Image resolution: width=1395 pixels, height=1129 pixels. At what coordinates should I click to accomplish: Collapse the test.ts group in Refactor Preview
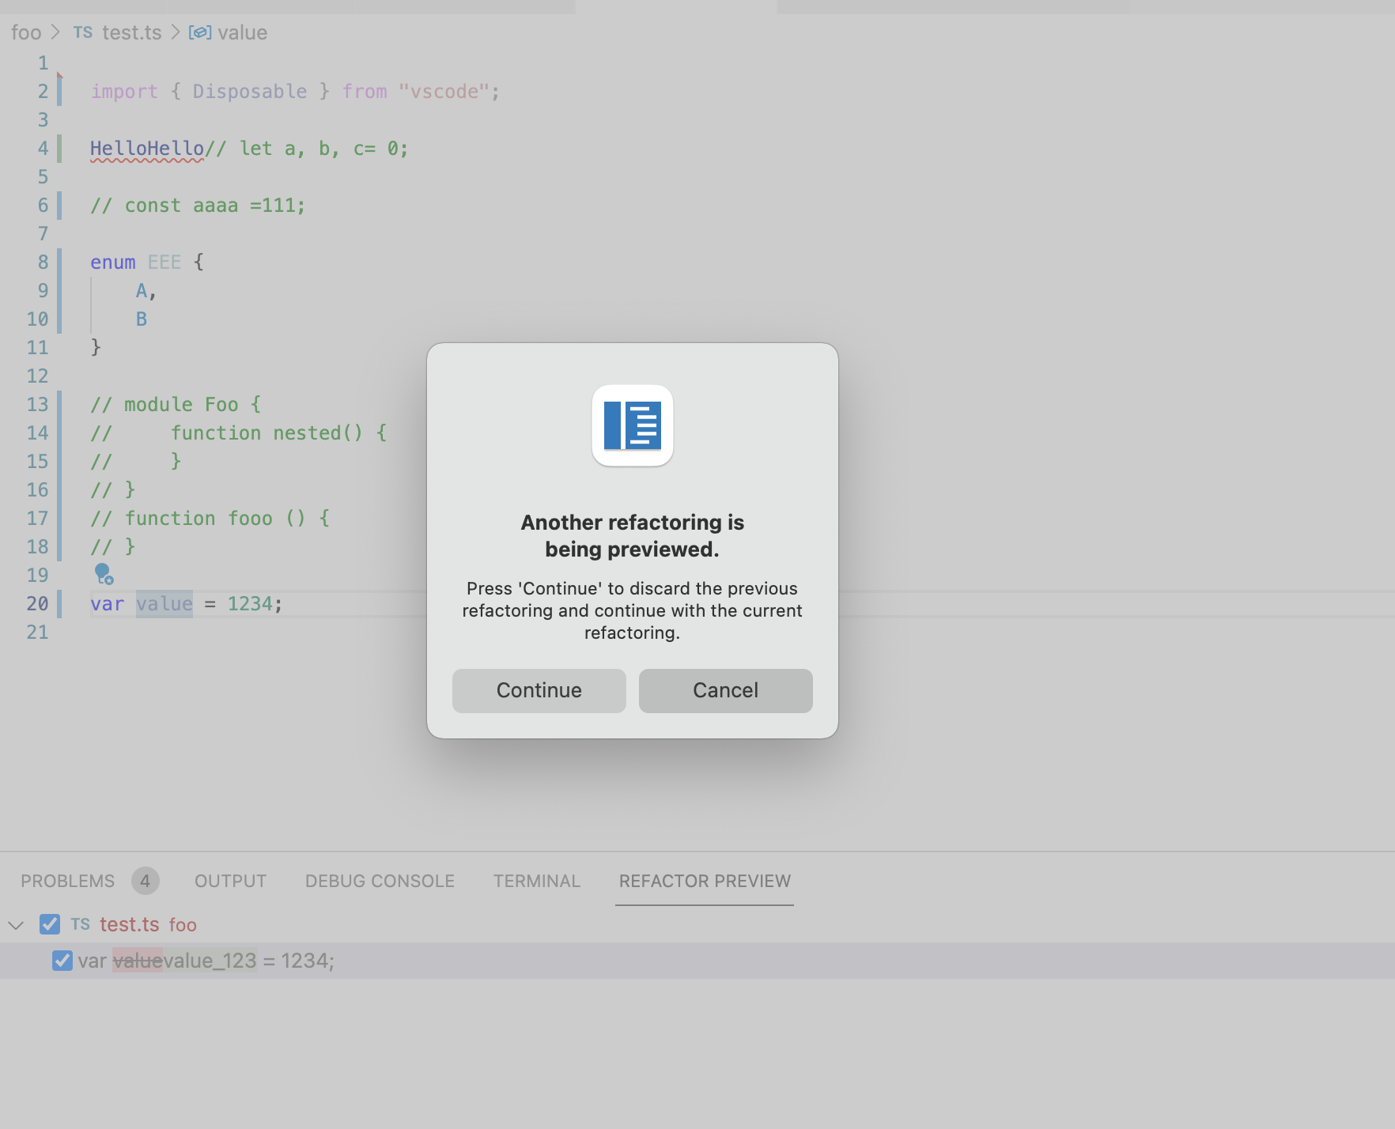click(16, 924)
